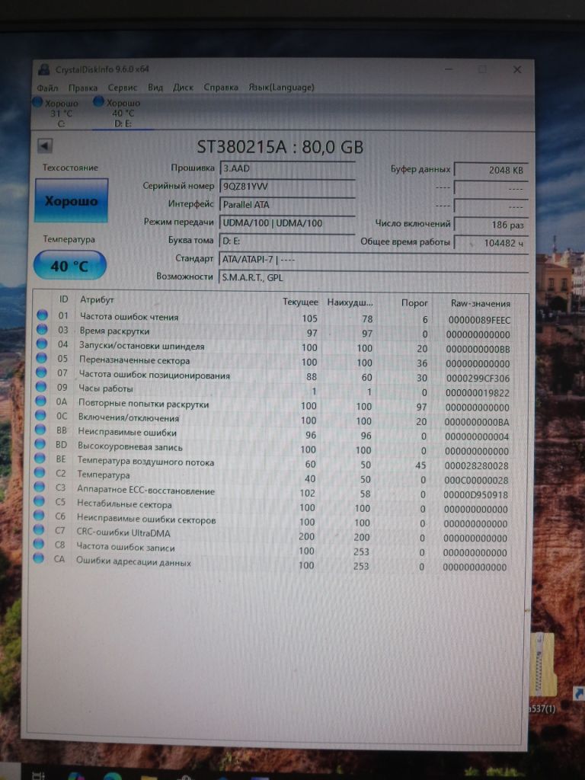Click raw value 0000299CF306
Screen dimensions: 585x780
coord(478,379)
